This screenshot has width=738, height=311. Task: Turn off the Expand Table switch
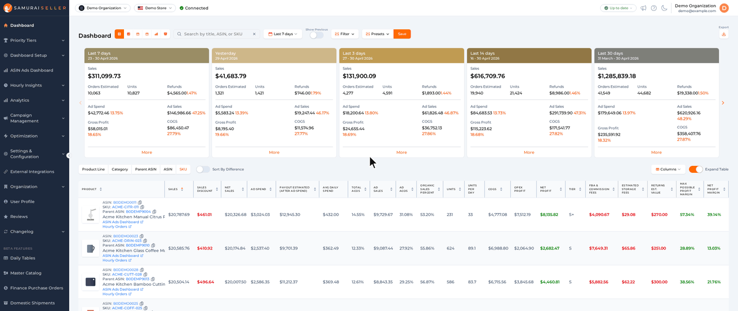click(696, 169)
